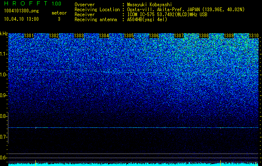Click the 1301 time marker
262x166 pixels.
tap(29, 36)
